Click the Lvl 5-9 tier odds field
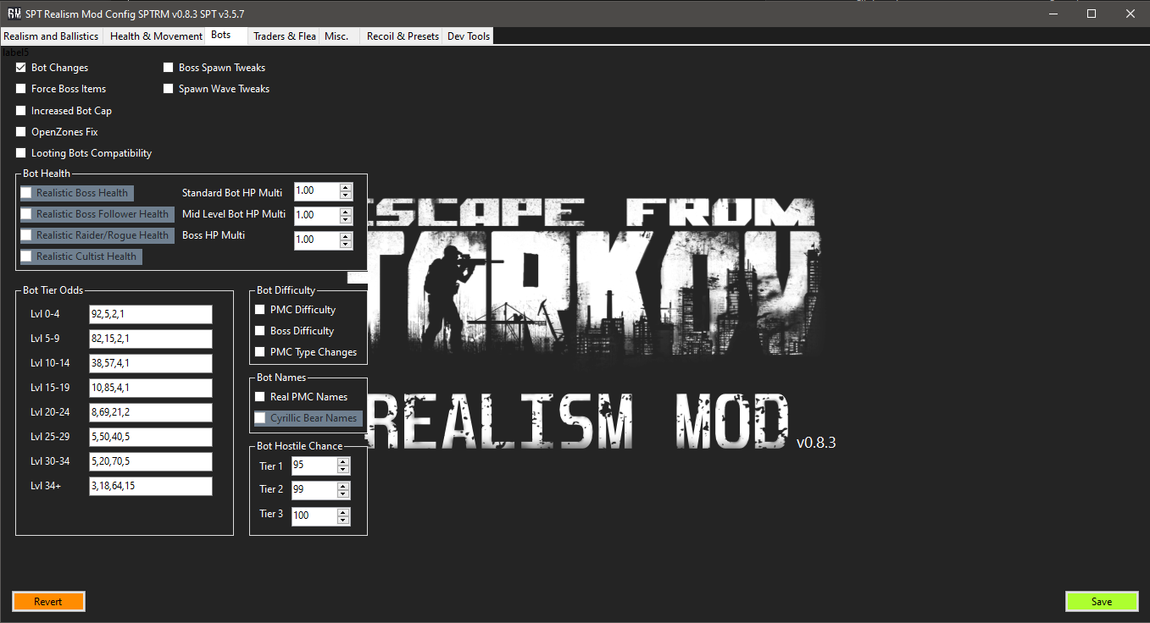Viewport: 1150px width, 623px height. tap(151, 339)
